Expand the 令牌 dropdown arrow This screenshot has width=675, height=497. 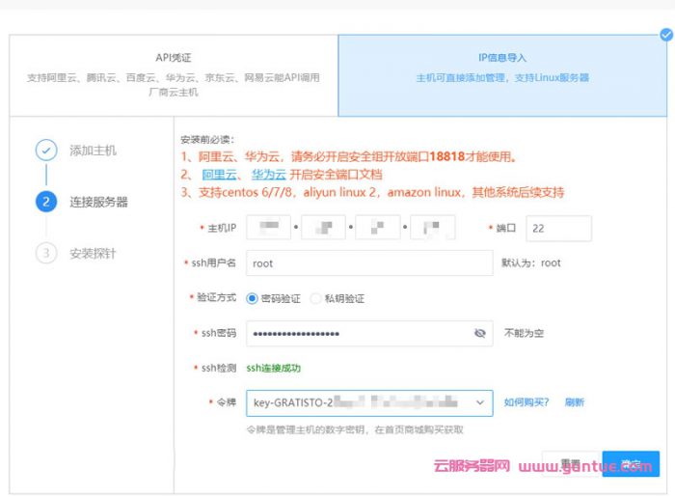click(480, 402)
